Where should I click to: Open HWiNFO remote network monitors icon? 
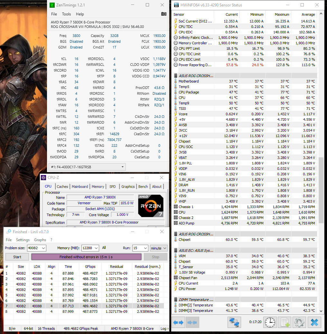click(x=234, y=322)
